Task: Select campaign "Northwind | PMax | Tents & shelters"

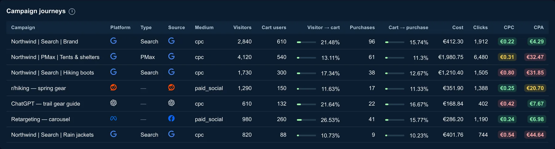Action: pos(55,57)
